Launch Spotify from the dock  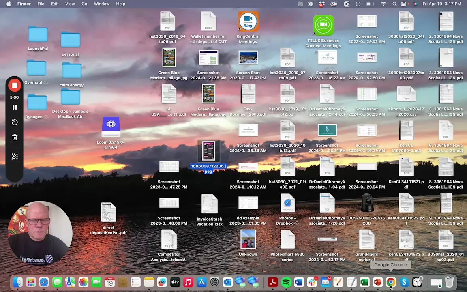(x=286, y=282)
